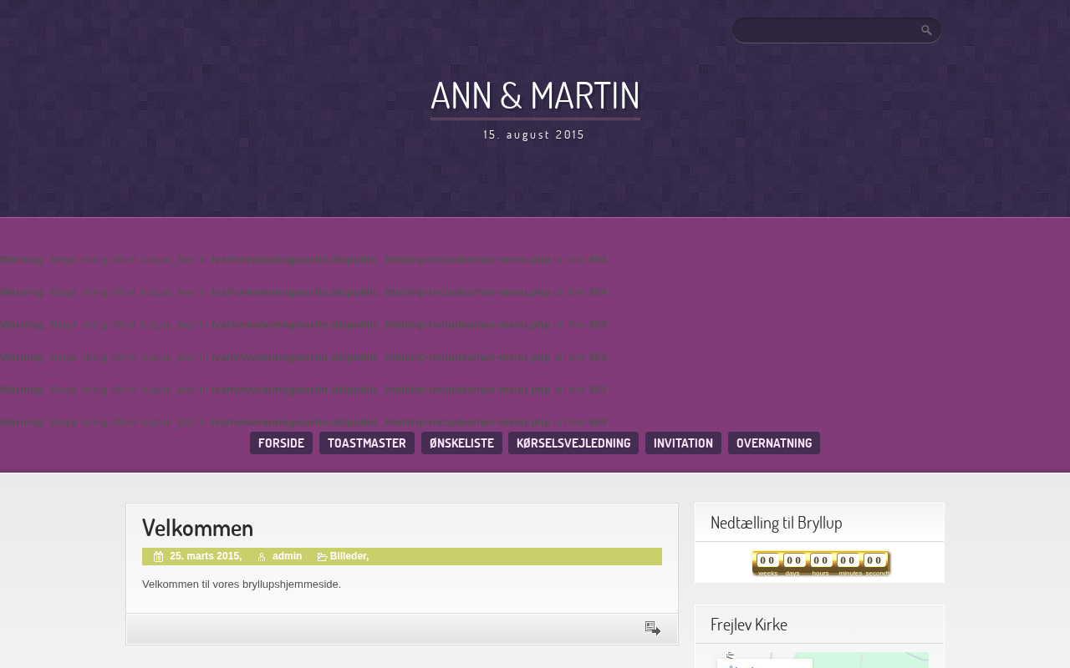The width and height of the screenshot is (1070, 668).
Task: Click the Ann & Martin site title
Action: coord(535,95)
